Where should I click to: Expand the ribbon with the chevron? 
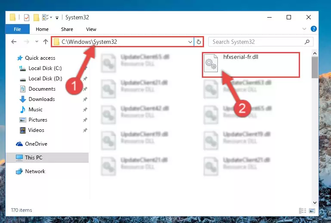(304, 29)
